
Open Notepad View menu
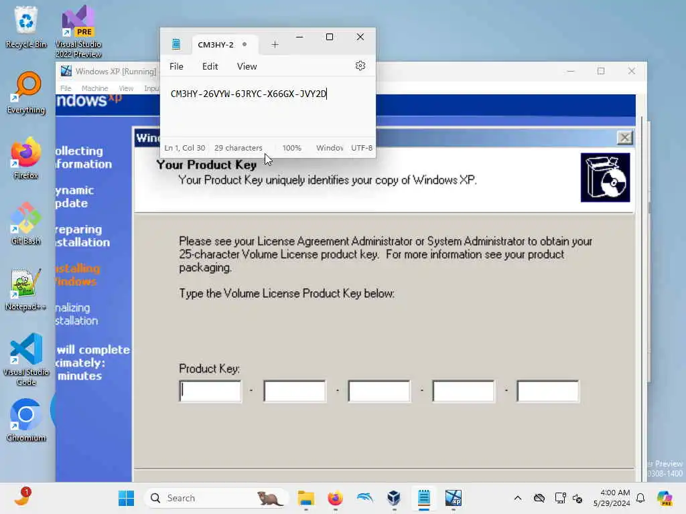(247, 66)
